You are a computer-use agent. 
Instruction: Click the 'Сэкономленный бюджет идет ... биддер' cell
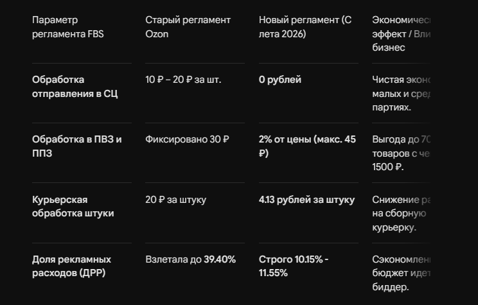click(401, 273)
